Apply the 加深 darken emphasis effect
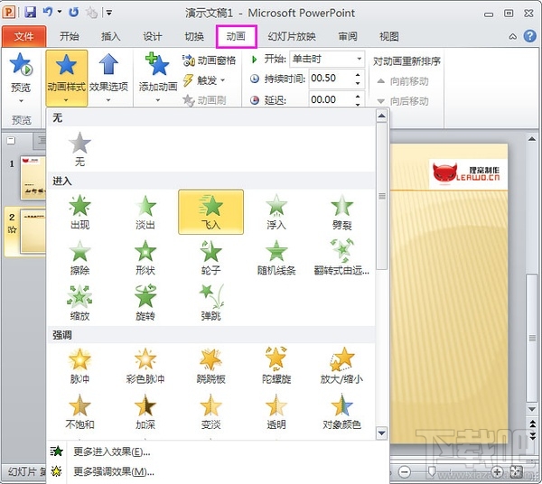The image size is (542, 484). pyautogui.click(x=145, y=412)
